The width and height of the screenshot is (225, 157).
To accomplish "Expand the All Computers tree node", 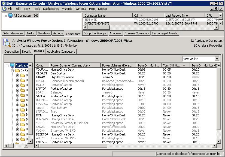I will click(x=5, y=16).
